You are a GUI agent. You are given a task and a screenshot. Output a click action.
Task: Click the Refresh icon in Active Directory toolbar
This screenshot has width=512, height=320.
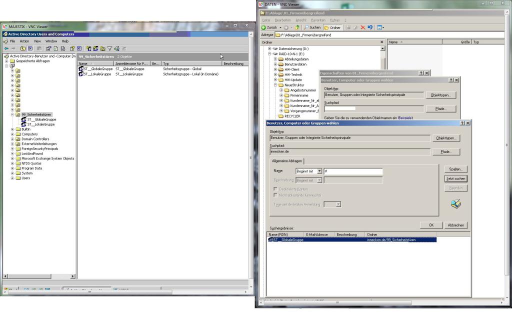(x=56, y=48)
